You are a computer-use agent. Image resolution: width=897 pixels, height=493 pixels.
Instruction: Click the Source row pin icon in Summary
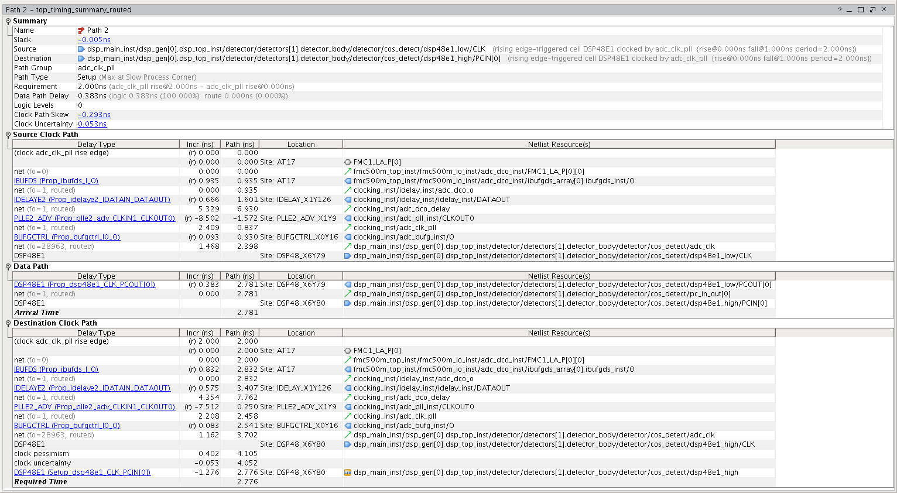pyautogui.click(x=81, y=49)
